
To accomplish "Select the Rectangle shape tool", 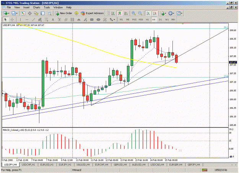I will (92, 20).
